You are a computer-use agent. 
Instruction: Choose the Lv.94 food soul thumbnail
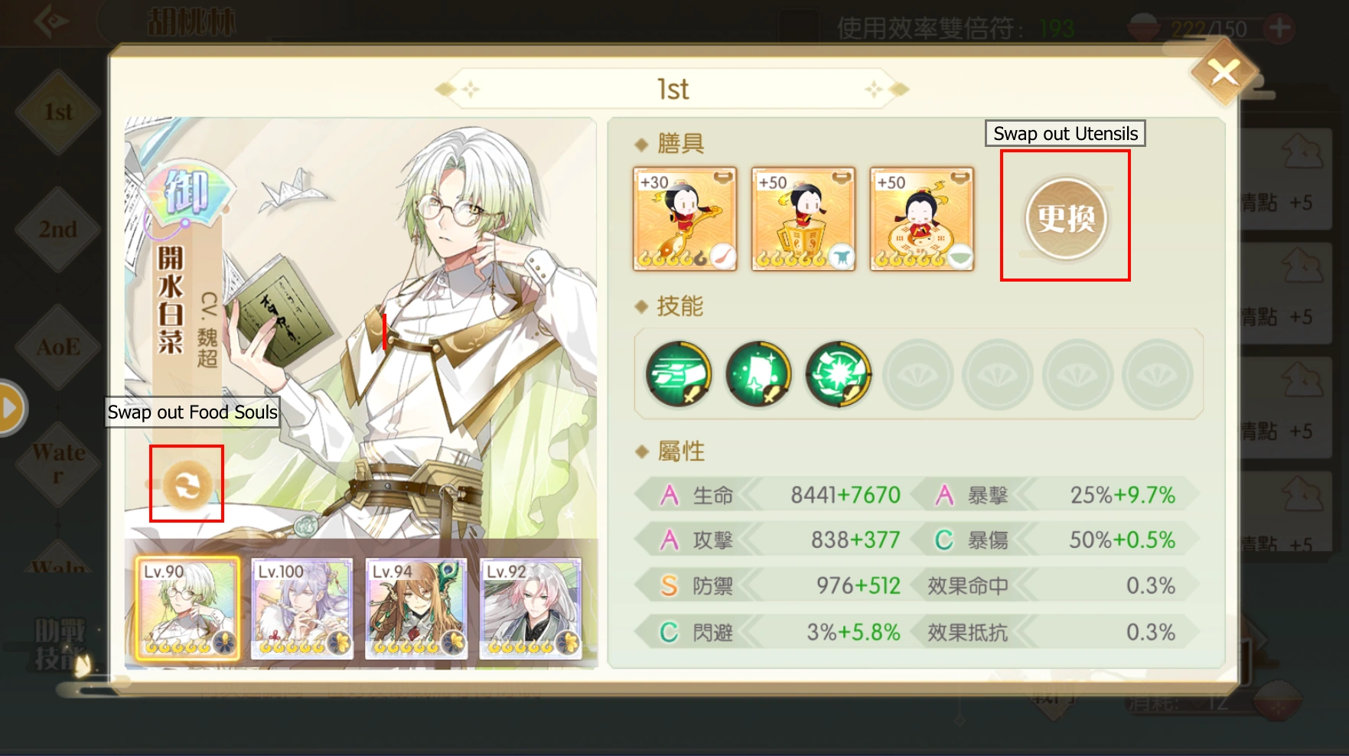[416, 608]
